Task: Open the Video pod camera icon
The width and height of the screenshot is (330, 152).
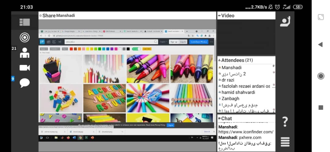Action: pos(24,68)
